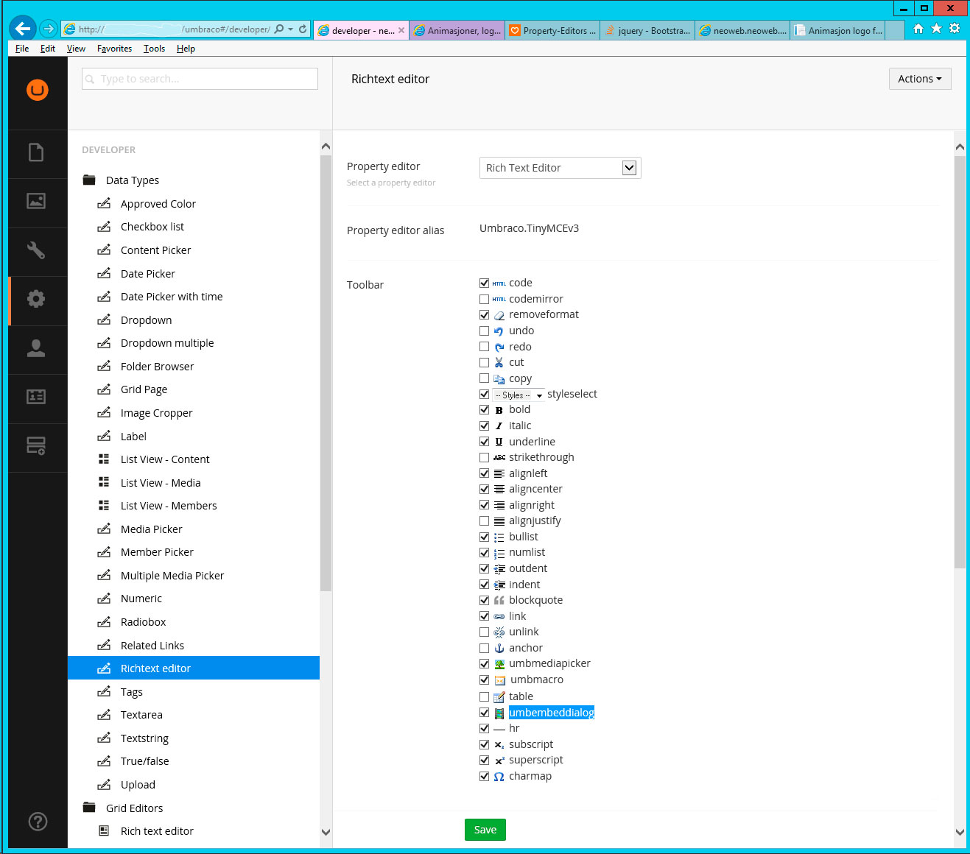The image size is (970, 854).
Task: Open the Edit menu
Action: [48, 49]
